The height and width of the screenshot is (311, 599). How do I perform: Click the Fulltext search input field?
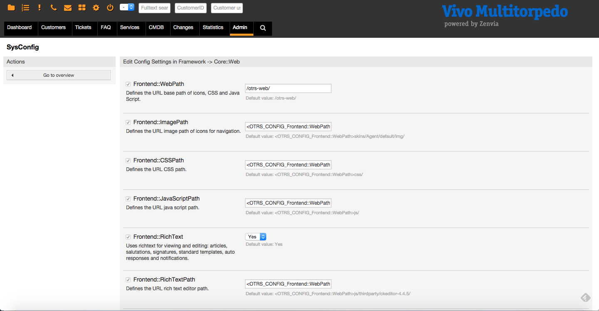tap(154, 8)
